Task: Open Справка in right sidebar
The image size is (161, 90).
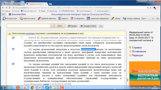Action: pos(137,47)
